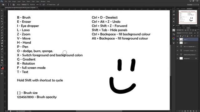Select the Eyedropper tool
The image size is (200, 112).
click(x=2, y=24)
